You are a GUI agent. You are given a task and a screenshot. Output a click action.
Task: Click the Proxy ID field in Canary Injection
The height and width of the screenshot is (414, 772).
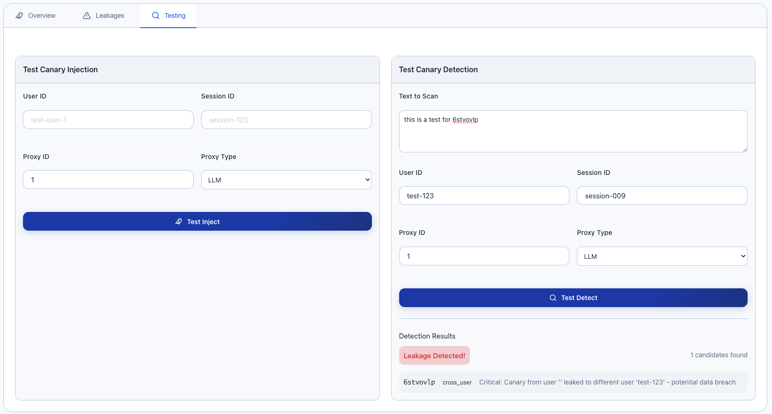coord(108,180)
